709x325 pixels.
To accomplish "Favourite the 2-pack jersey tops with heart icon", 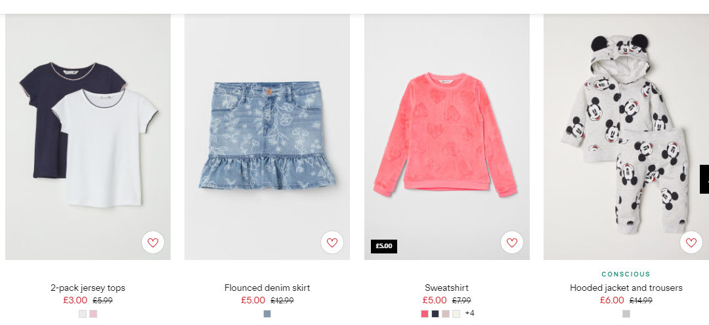I will point(153,242).
